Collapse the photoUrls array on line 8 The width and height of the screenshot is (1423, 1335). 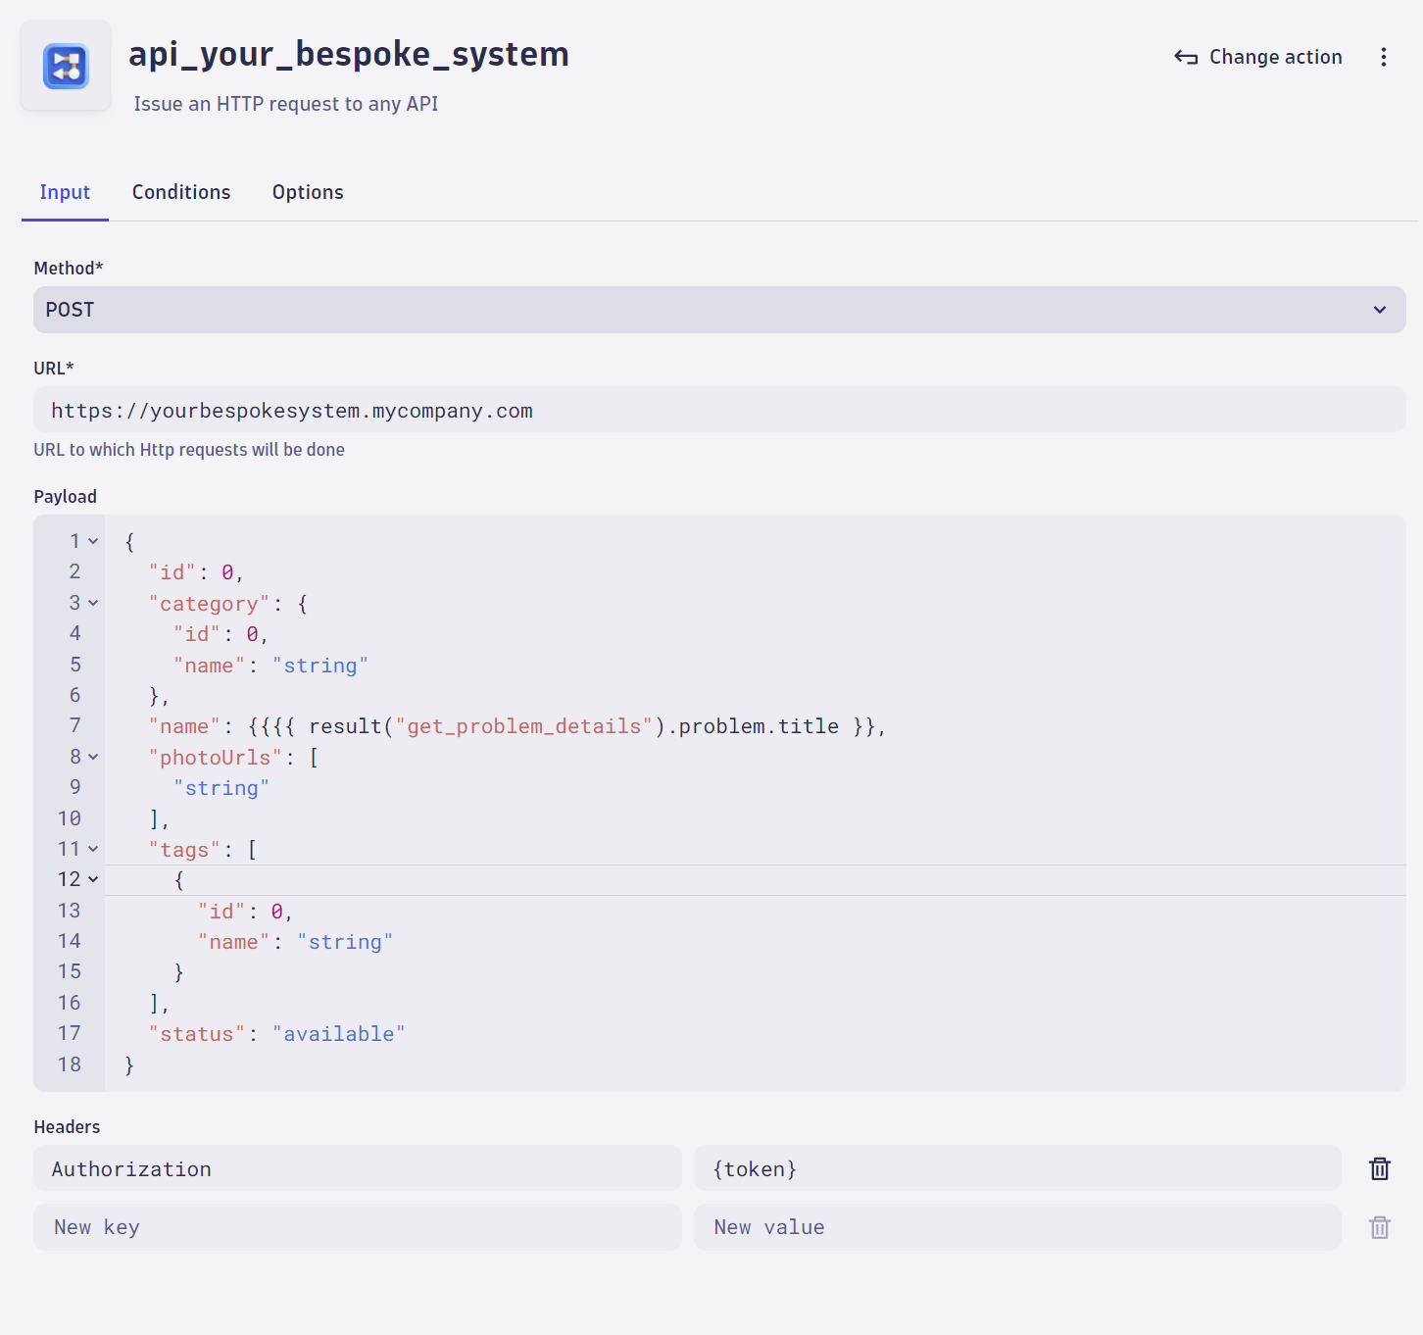pos(93,757)
